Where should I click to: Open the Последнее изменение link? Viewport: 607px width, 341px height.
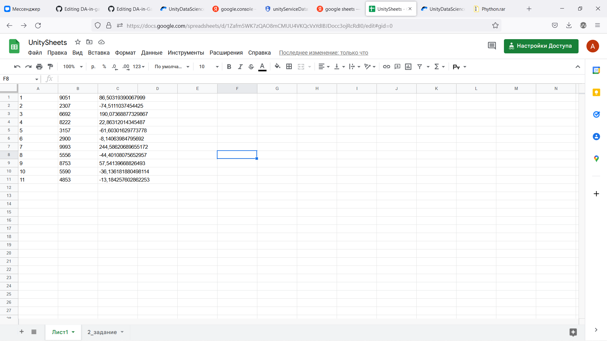[x=323, y=53]
